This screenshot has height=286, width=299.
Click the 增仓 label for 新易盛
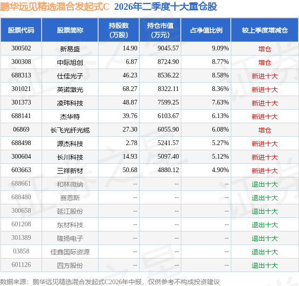[x=265, y=49]
